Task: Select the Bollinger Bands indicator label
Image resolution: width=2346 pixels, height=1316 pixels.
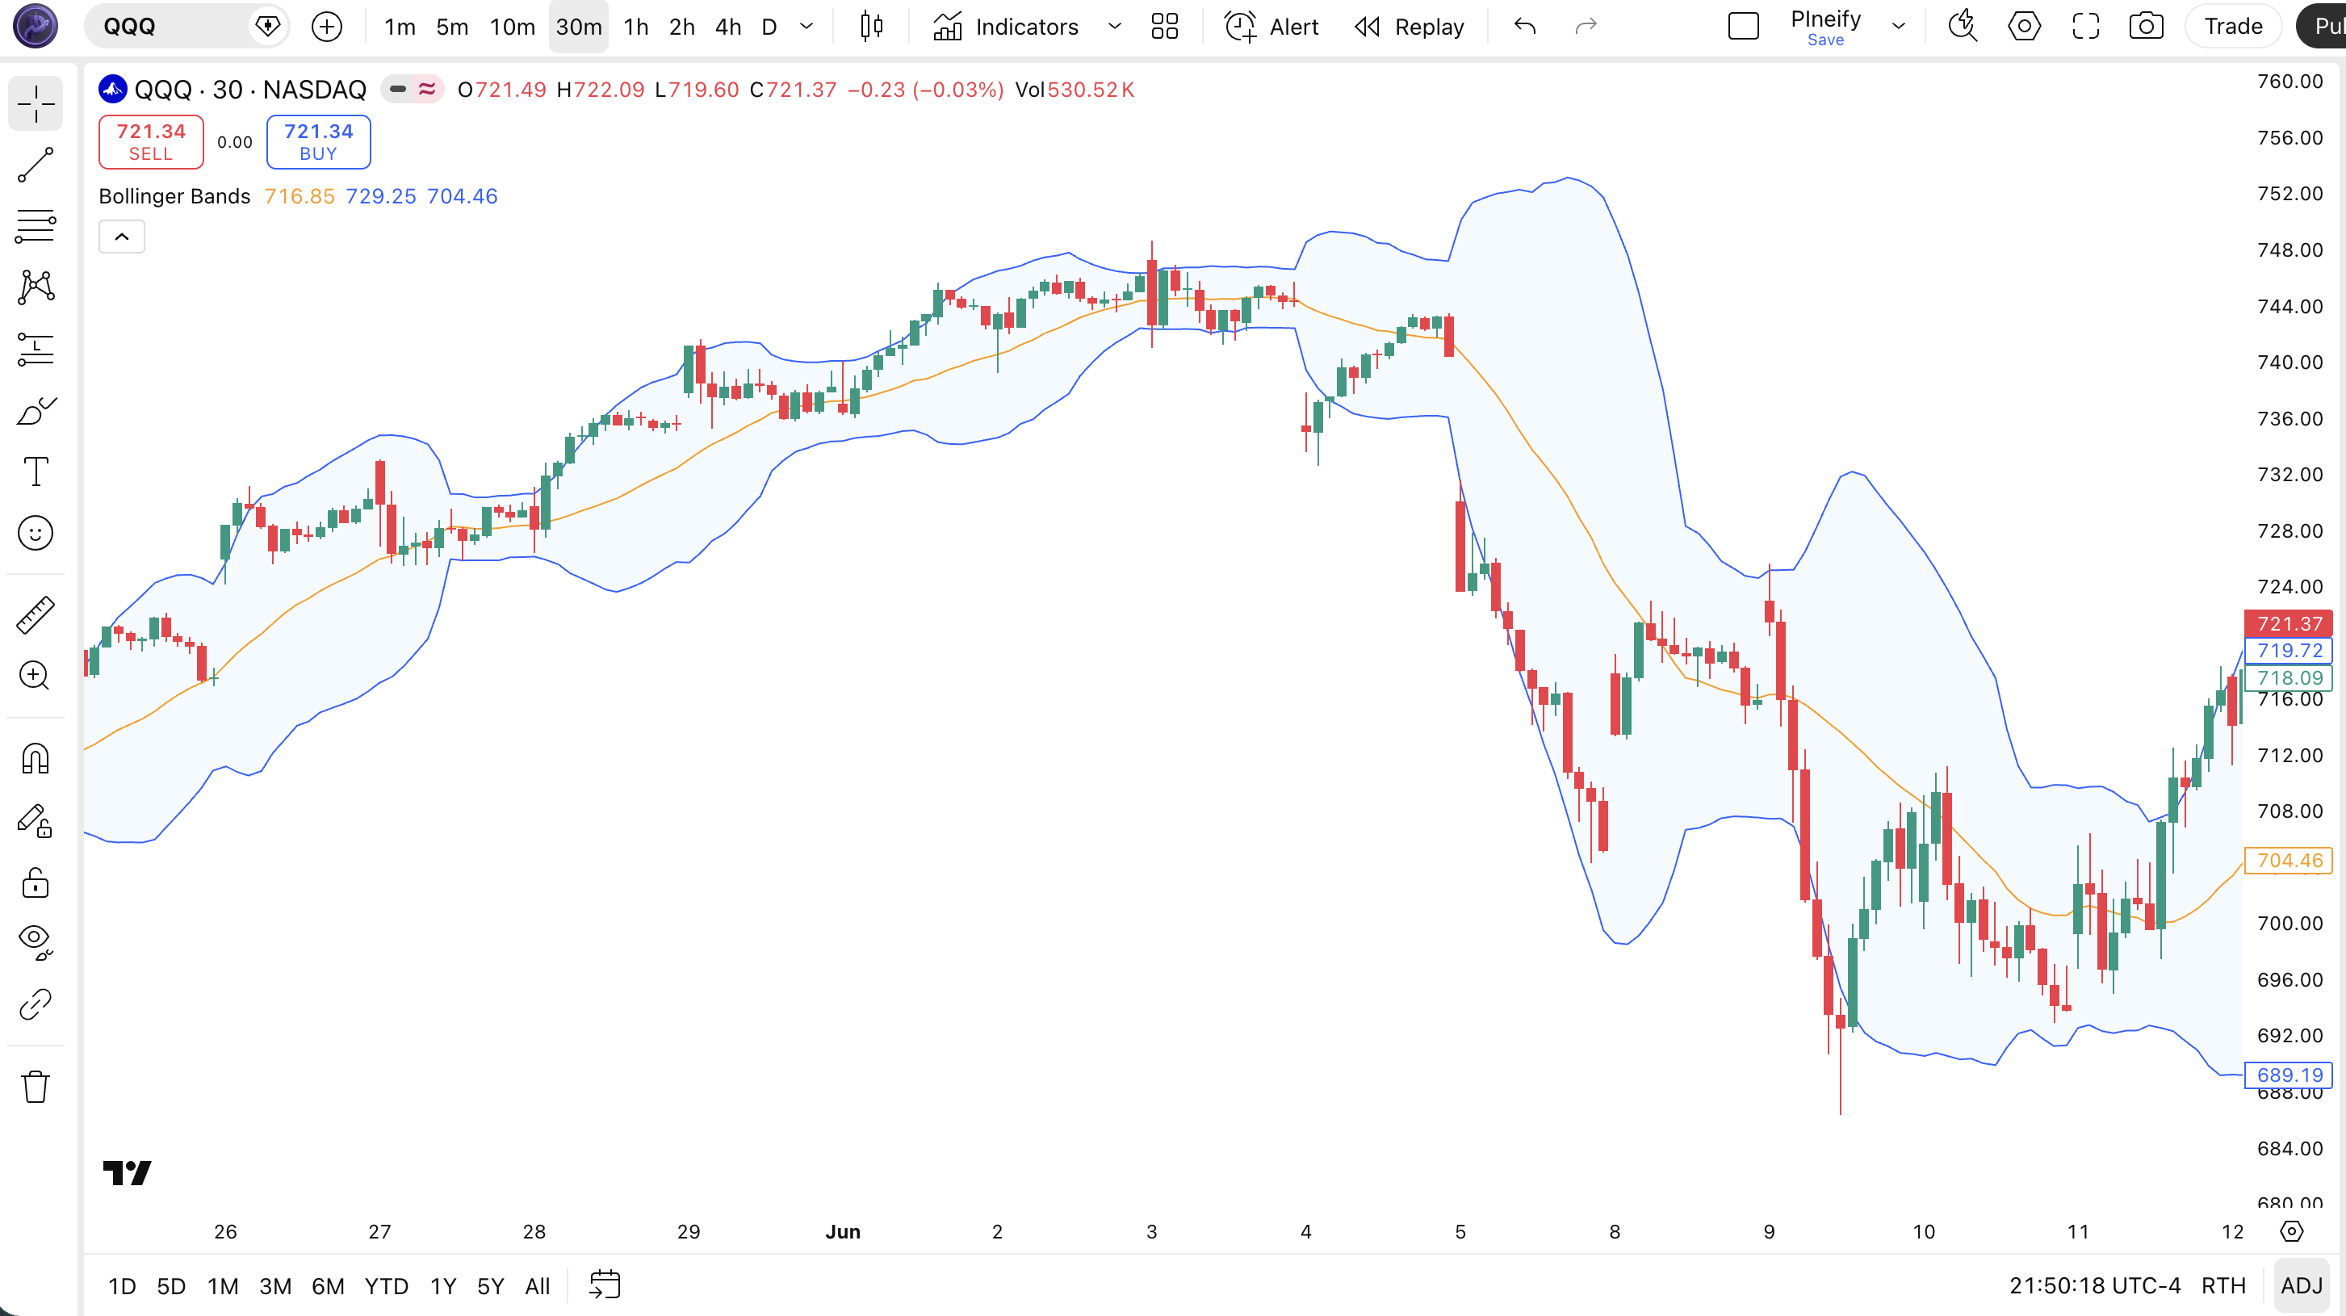Action: click(175, 197)
